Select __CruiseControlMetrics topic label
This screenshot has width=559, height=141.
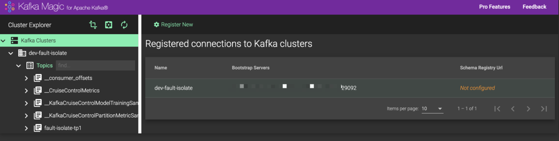72,90
